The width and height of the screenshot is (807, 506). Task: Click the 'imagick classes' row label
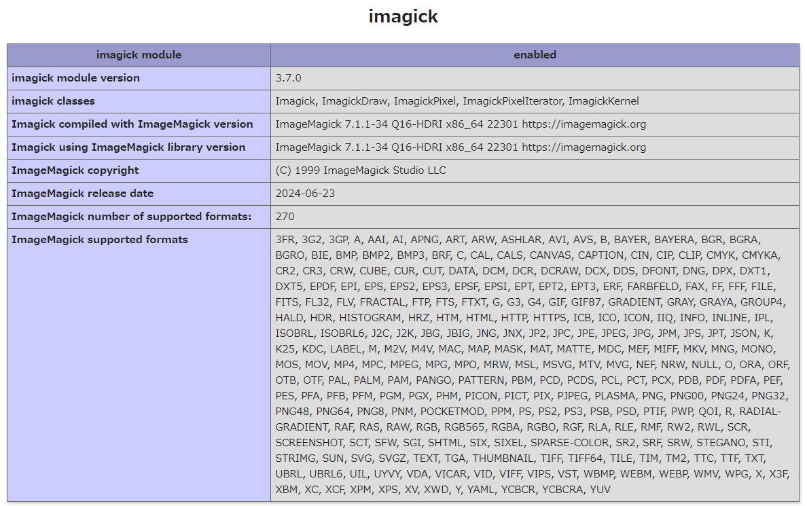coord(53,101)
